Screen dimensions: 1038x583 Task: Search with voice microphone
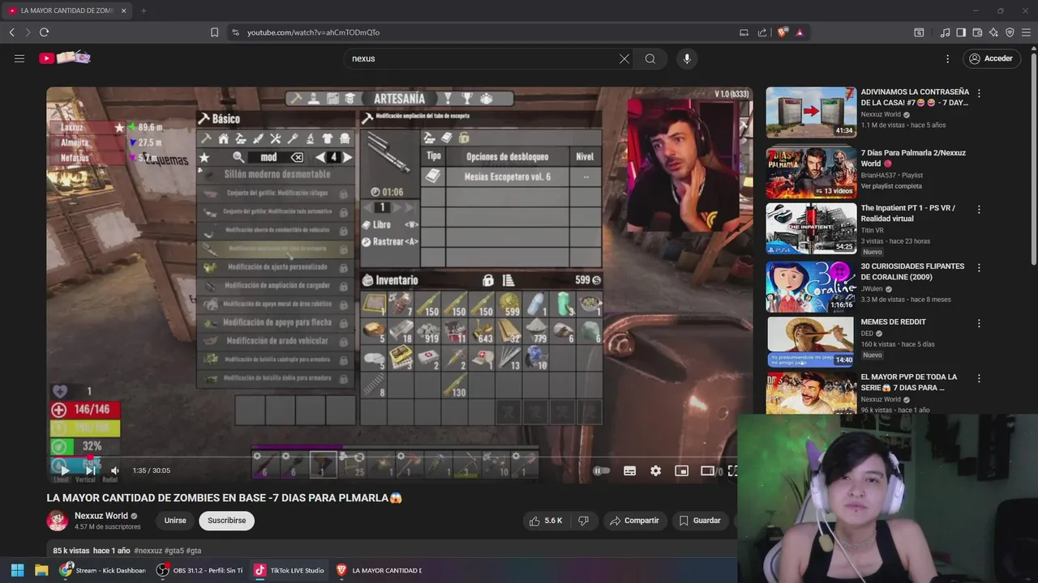click(x=687, y=58)
